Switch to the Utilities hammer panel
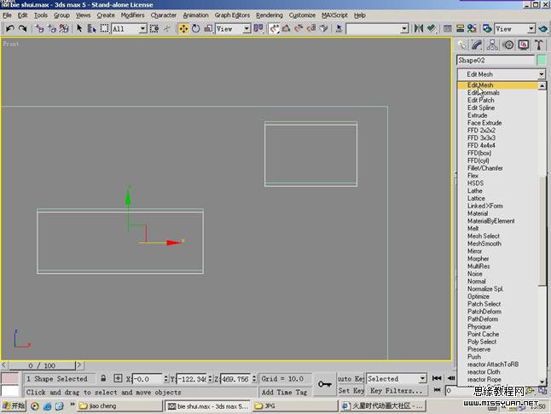Viewport: 551px width, 414px height. click(x=539, y=44)
